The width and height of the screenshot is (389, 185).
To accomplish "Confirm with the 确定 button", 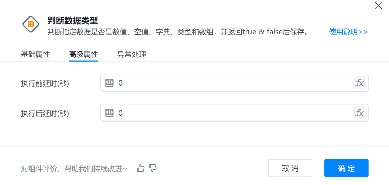I will click(346, 168).
